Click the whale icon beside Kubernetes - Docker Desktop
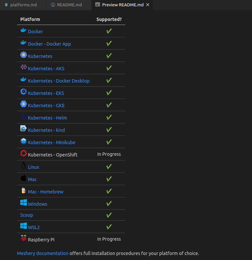 24,80
